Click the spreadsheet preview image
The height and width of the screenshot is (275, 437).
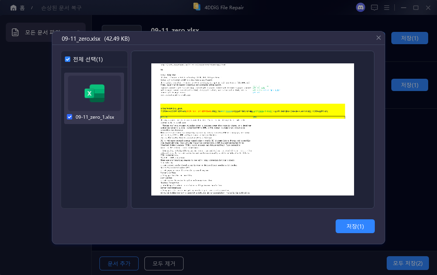click(x=253, y=129)
